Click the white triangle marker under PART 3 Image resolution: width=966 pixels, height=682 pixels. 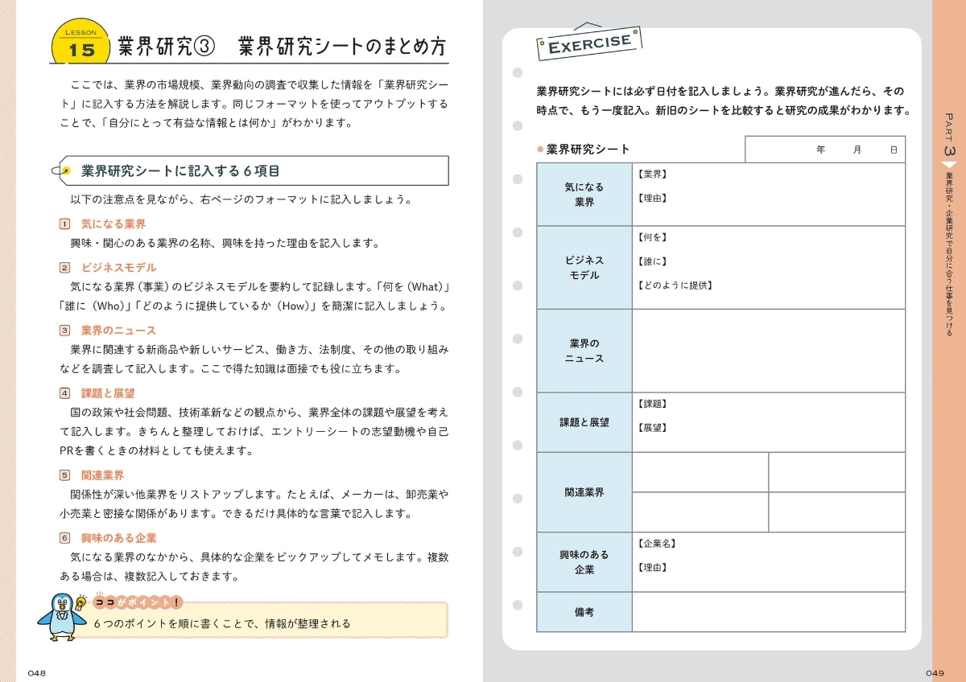[x=949, y=165]
